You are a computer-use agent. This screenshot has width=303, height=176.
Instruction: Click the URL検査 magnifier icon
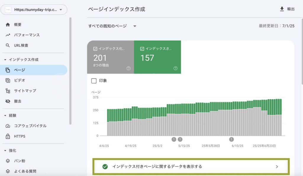[x=8, y=45]
